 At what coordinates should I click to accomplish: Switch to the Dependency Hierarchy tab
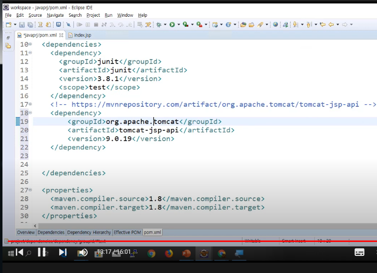tap(89, 233)
